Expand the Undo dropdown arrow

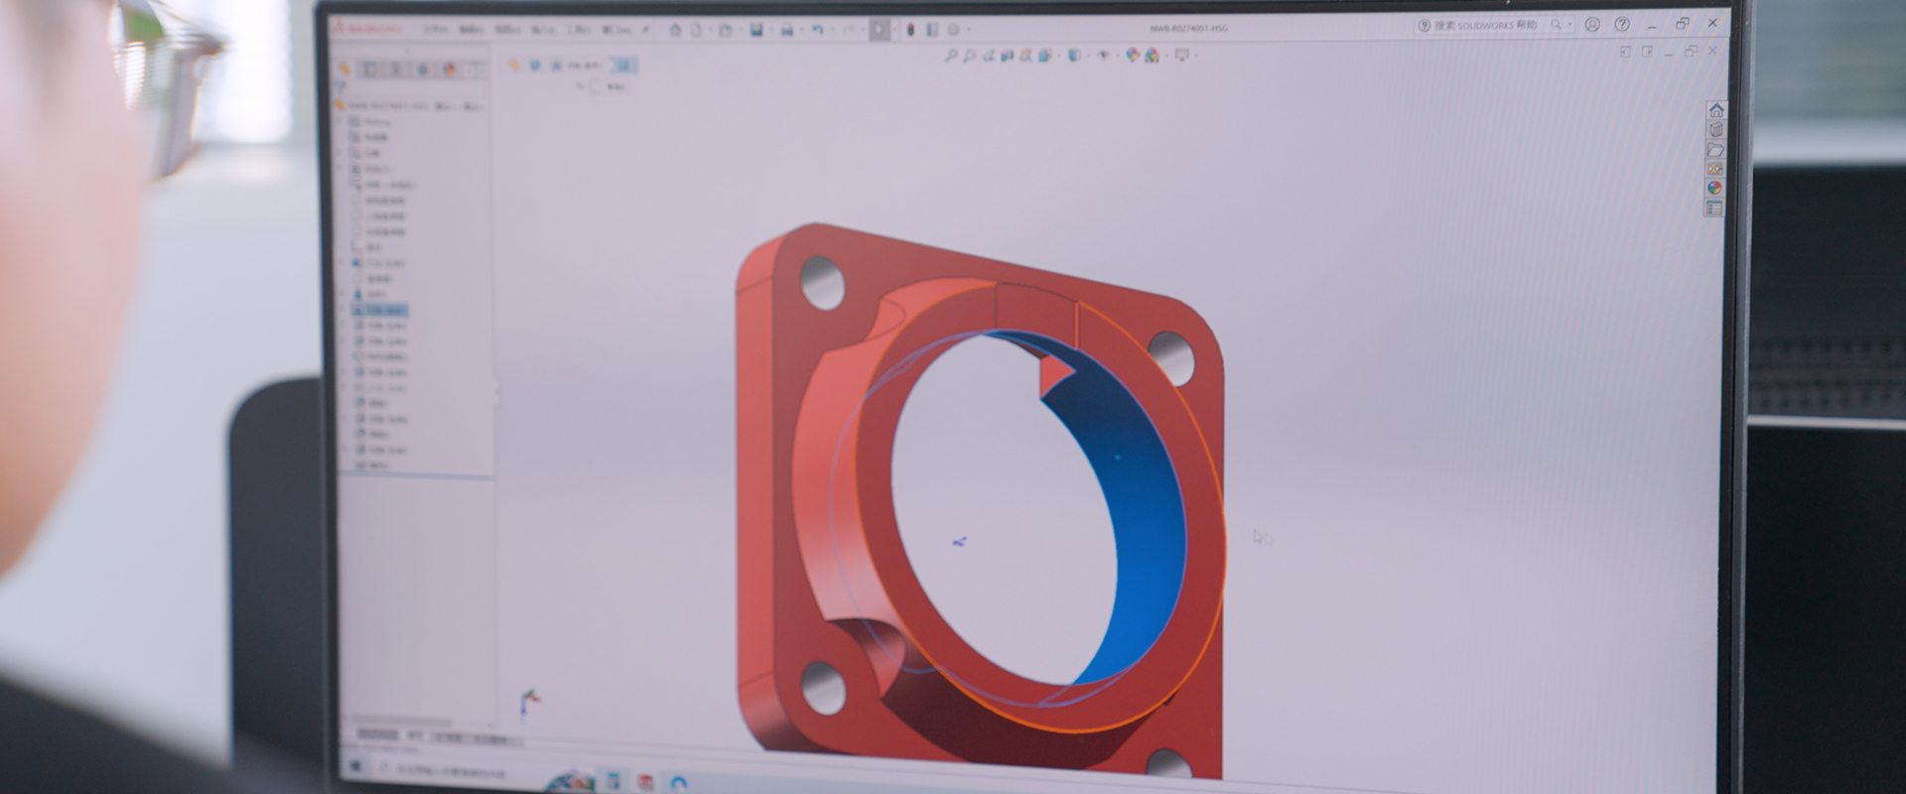coord(832,30)
